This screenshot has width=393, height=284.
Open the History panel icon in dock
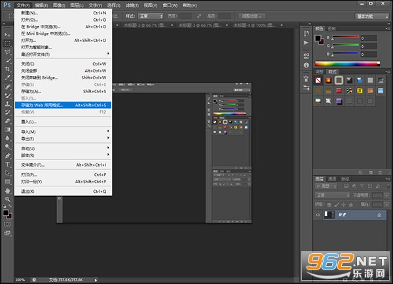point(307,33)
